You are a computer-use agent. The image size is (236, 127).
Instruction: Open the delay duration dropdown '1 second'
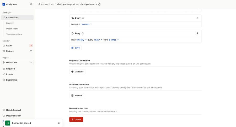click(x=86, y=24)
